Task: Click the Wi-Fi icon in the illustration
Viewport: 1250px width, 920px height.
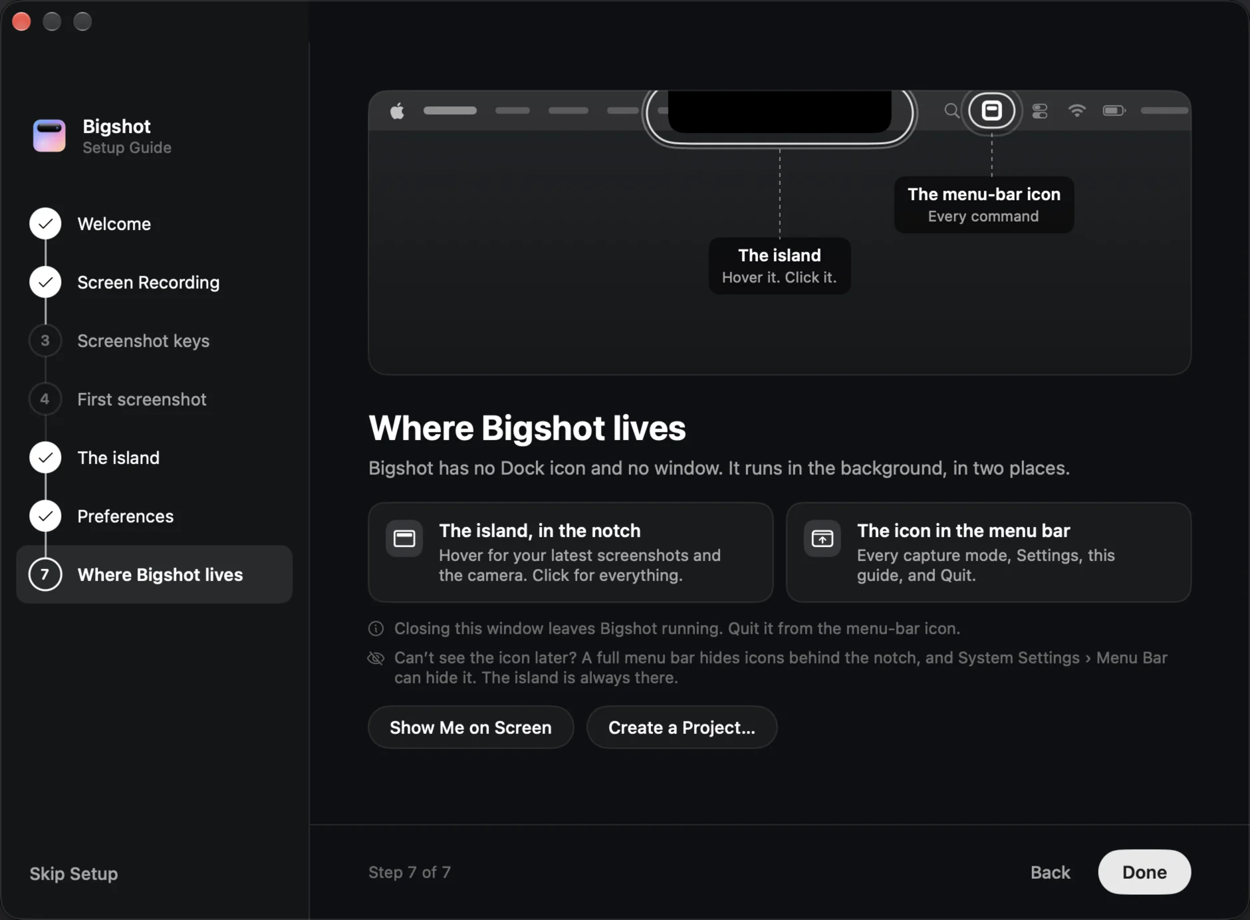Action: pyautogui.click(x=1076, y=110)
